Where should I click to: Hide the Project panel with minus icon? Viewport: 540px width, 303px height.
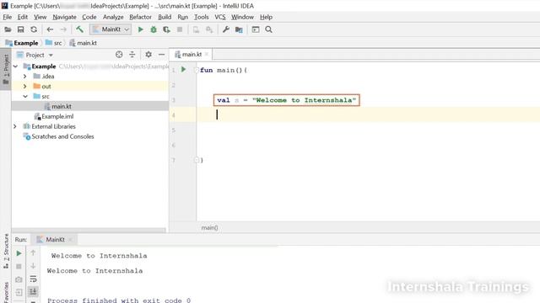coord(161,55)
